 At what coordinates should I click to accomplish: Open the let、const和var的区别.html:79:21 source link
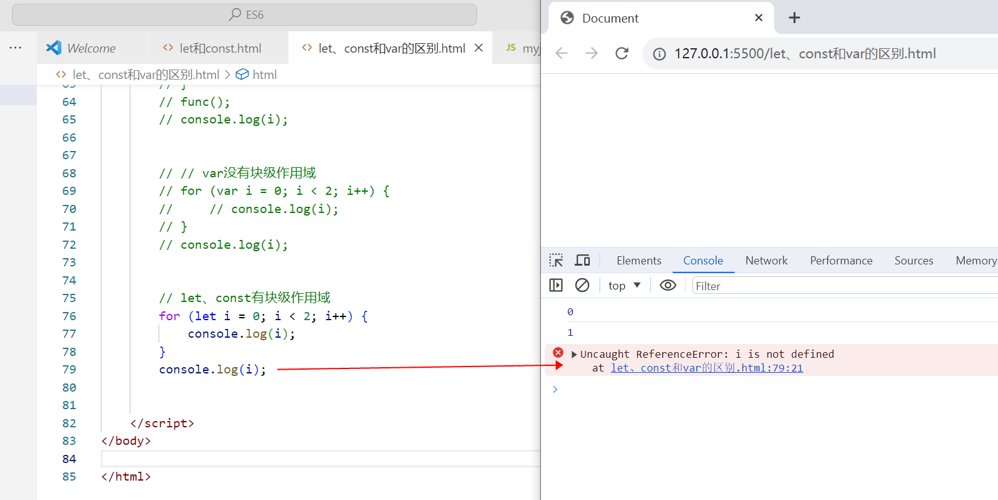707,368
